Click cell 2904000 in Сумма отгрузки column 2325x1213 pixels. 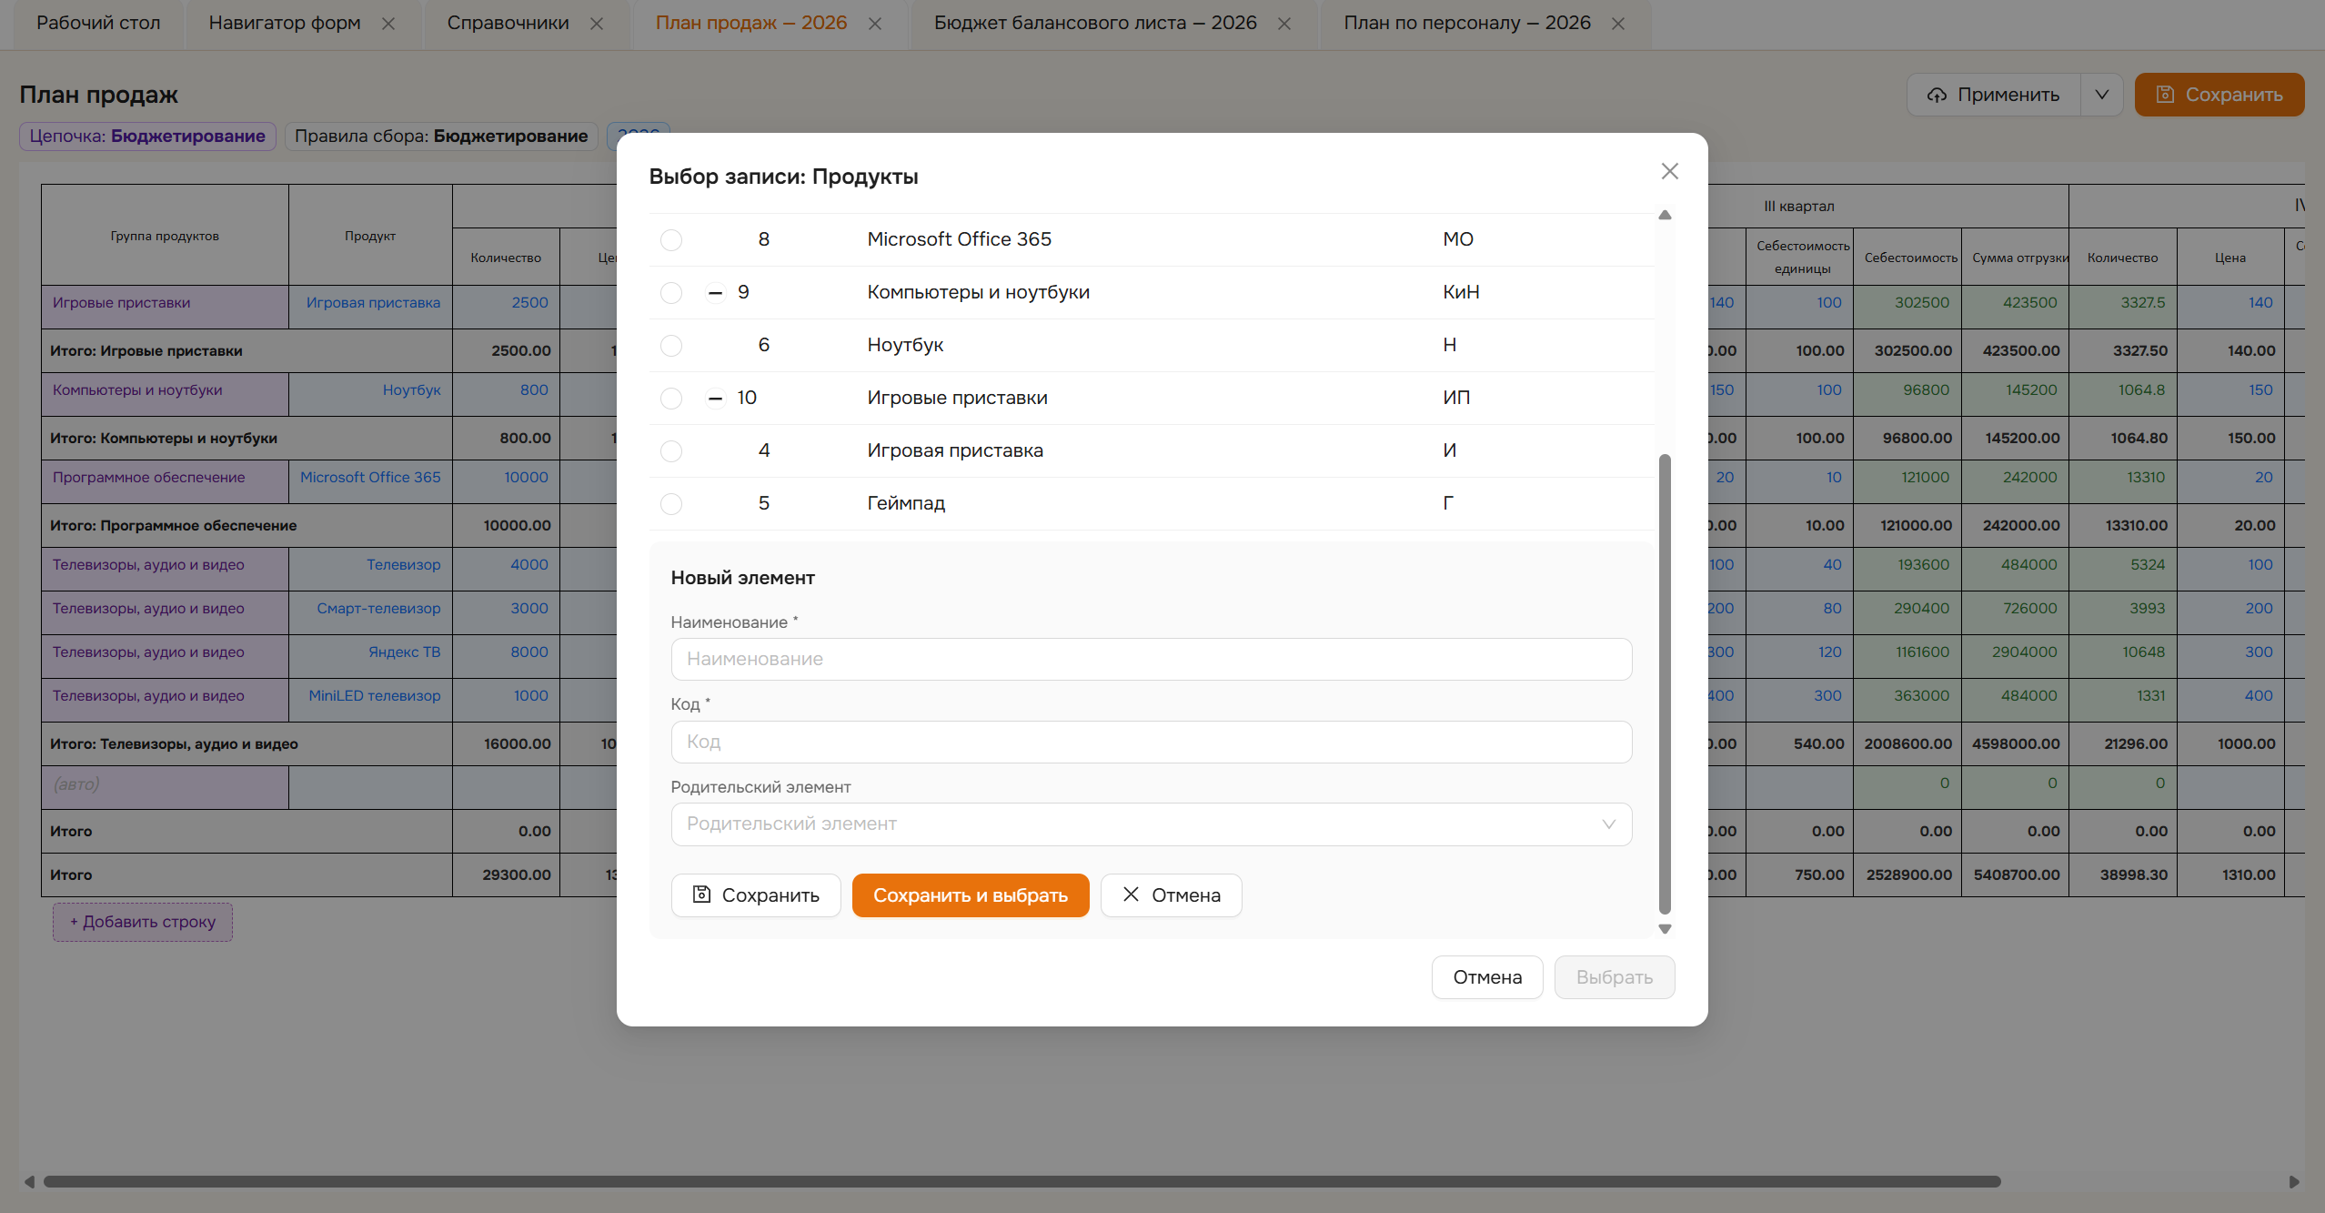coord(2015,657)
